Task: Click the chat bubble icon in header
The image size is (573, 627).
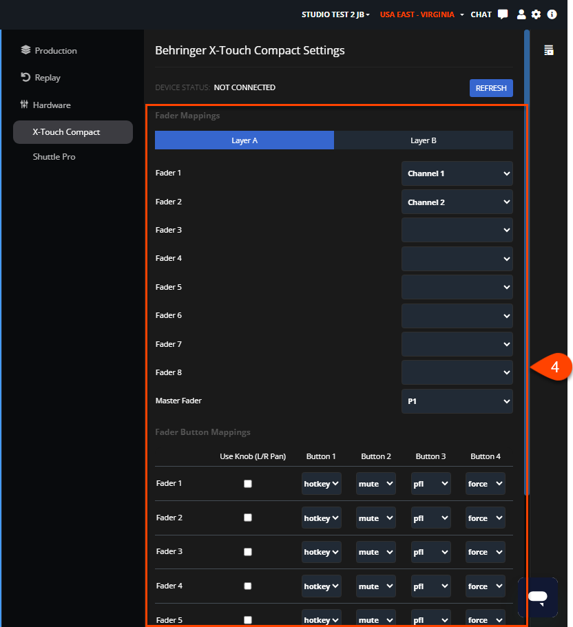Action: pos(503,14)
